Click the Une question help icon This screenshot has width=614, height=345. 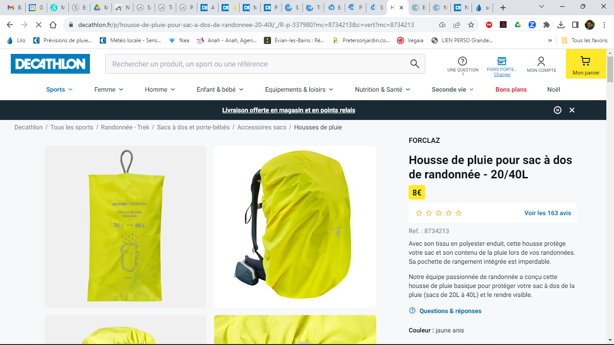pyautogui.click(x=463, y=62)
